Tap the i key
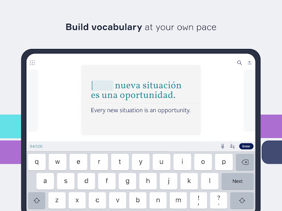The height and width of the screenshot is (211, 282). coord(182,162)
